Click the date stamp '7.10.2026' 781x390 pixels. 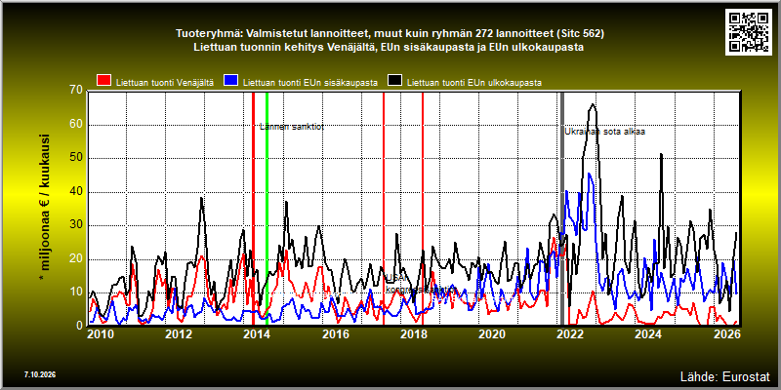click(39, 374)
